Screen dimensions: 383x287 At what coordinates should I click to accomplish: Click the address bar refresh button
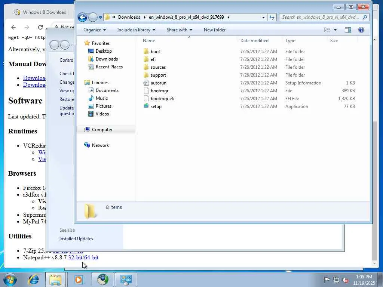point(272,17)
